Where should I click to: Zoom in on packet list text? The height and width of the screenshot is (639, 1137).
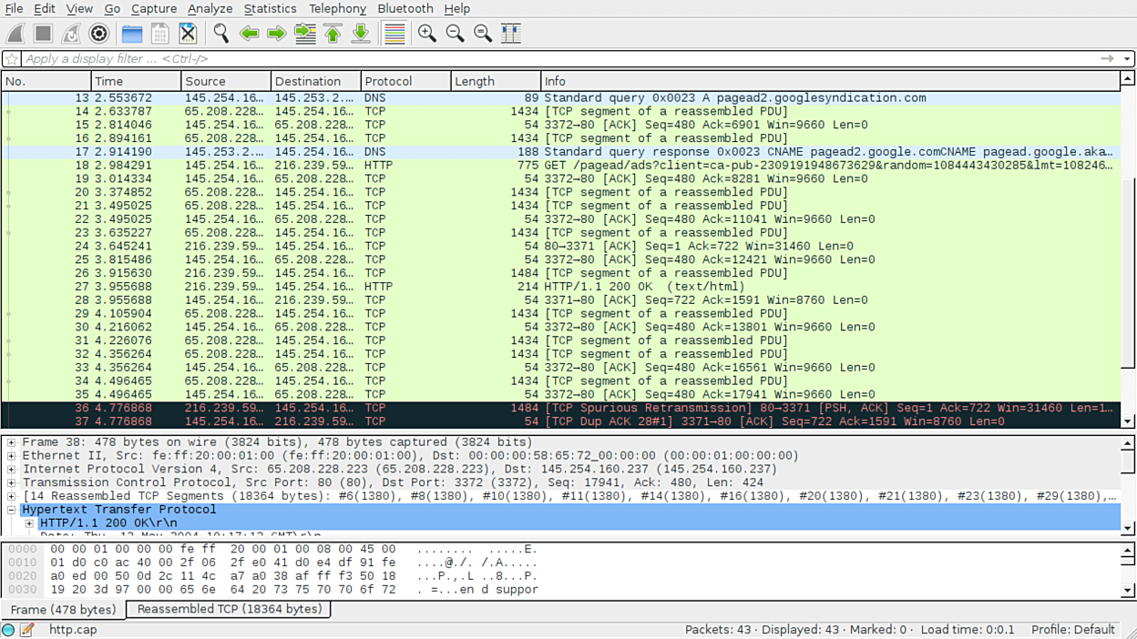click(x=426, y=34)
